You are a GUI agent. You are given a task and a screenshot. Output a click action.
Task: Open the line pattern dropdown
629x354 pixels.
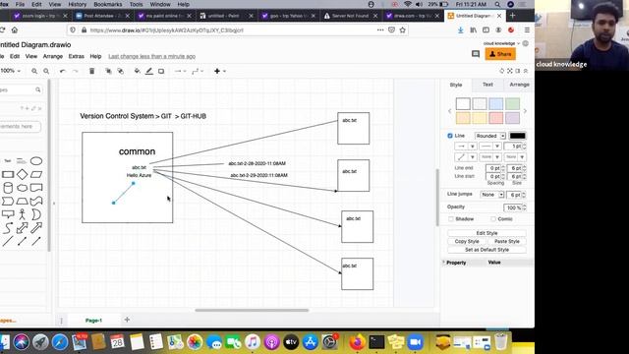(x=490, y=147)
